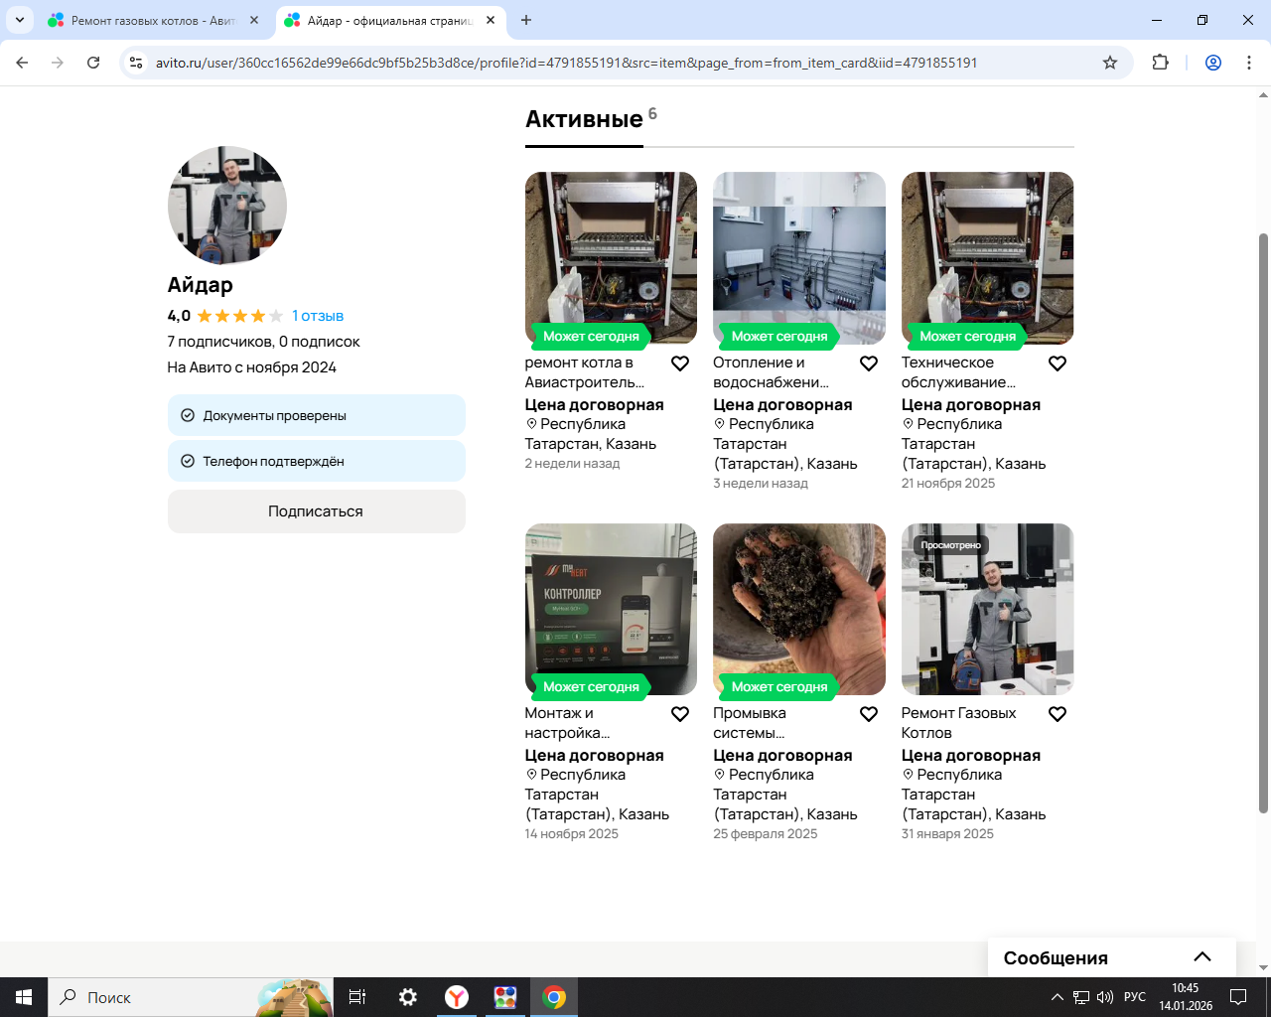Reload the current page

93,63
